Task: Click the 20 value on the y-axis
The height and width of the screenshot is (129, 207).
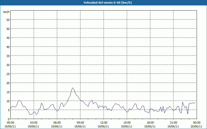Action: tap(8, 83)
